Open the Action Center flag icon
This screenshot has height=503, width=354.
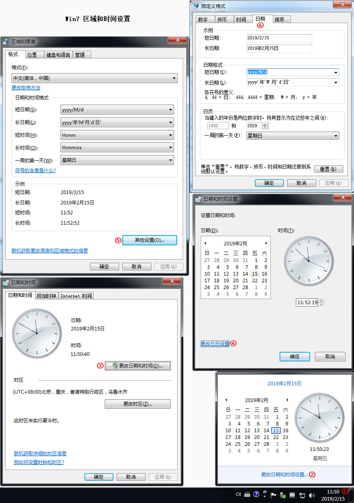pyautogui.click(x=274, y=495)
